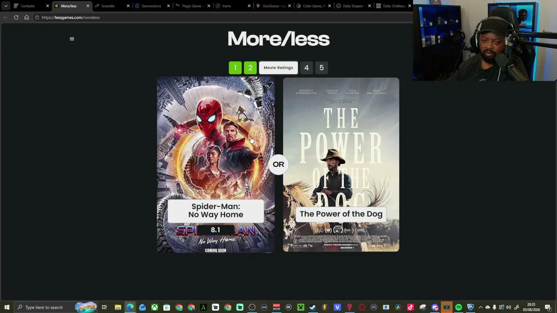
Task: Reload the page
Action: tap(16, 17)
